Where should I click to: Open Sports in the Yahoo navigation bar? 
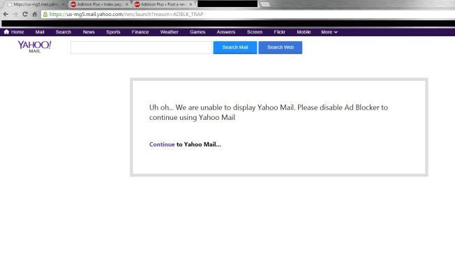(113, 32)
